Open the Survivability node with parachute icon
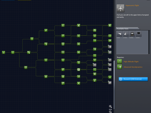Viewport: 151px width, 113px height. click(26, 68)
